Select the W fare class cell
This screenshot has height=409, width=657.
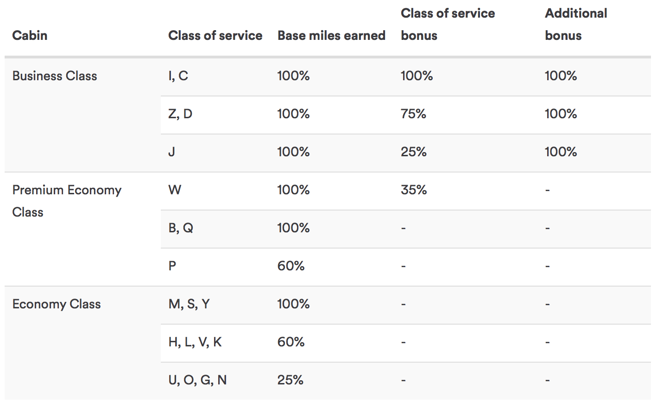(x=175, y=190)
